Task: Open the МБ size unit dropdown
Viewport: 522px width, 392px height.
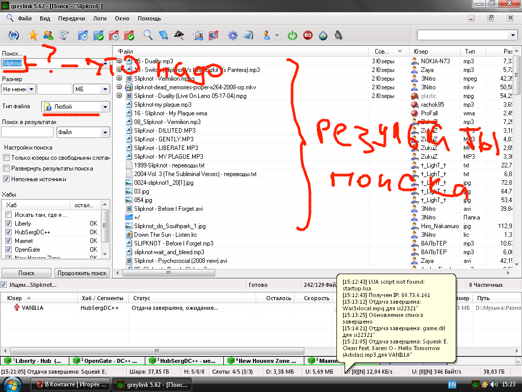Action: [x=105, y=89]
